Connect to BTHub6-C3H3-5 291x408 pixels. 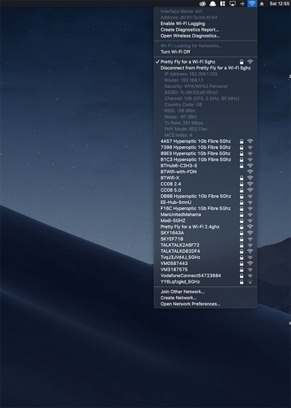coord(205,166)
